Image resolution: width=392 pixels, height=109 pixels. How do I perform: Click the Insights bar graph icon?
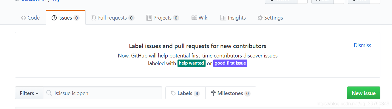click(223, 18)
